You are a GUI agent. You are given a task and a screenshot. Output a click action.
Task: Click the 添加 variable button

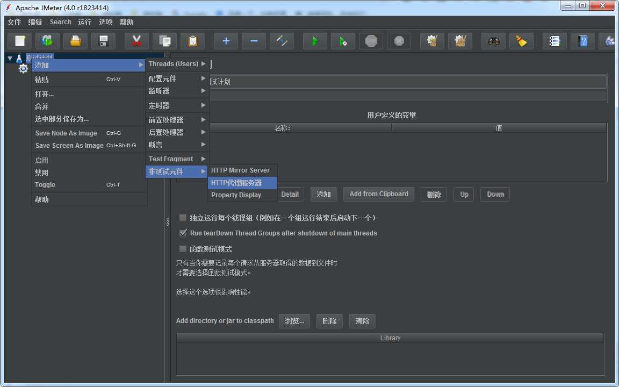pos(323,194)
